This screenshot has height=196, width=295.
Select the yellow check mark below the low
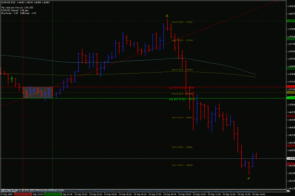[x=249, y=178]
